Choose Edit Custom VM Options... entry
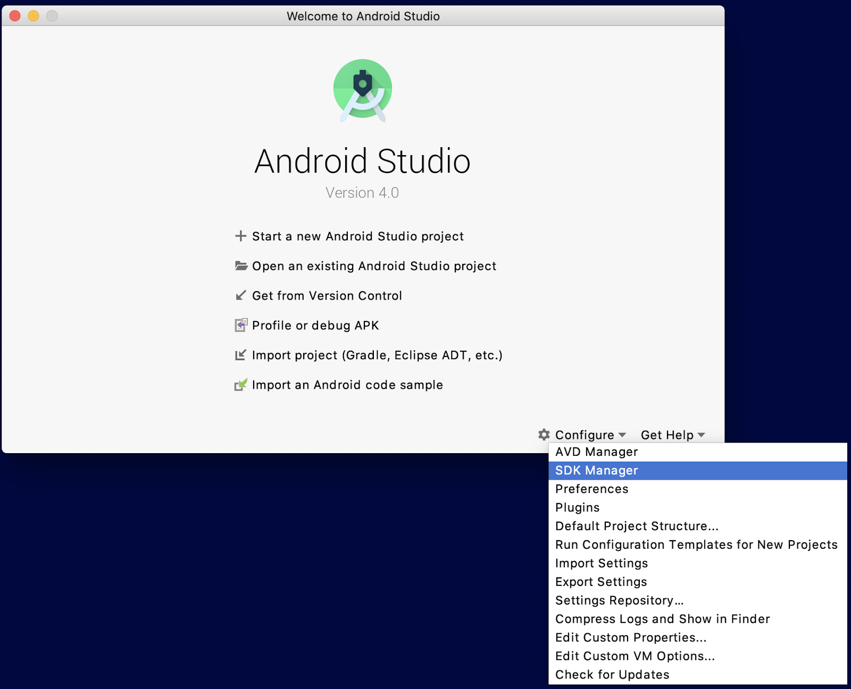Image resolution: width=851 pixels, height=689 pixels. pos(635,656)
